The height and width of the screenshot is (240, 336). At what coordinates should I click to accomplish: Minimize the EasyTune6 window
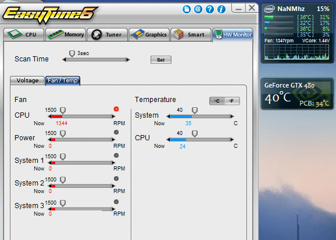238,9
